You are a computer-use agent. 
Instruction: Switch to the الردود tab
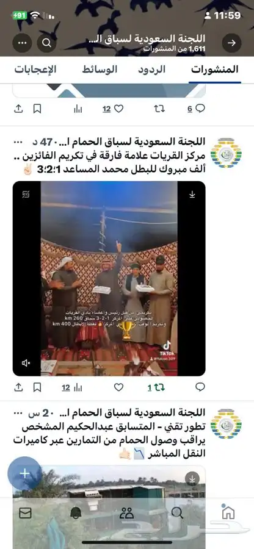151,70
